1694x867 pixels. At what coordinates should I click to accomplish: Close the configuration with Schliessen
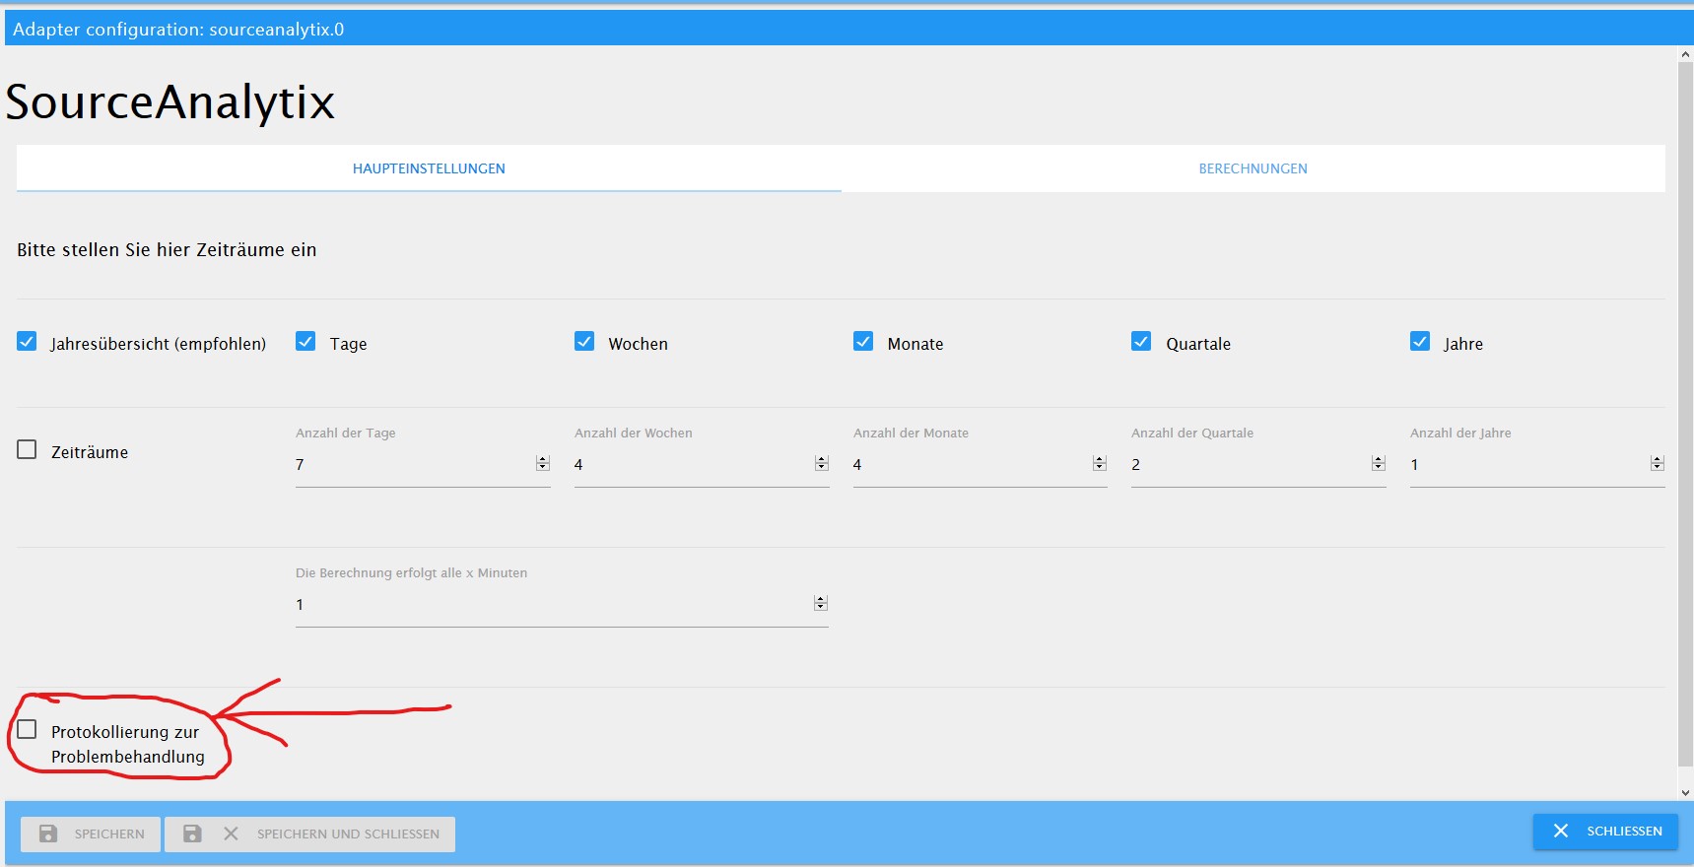click(1606, 832)
